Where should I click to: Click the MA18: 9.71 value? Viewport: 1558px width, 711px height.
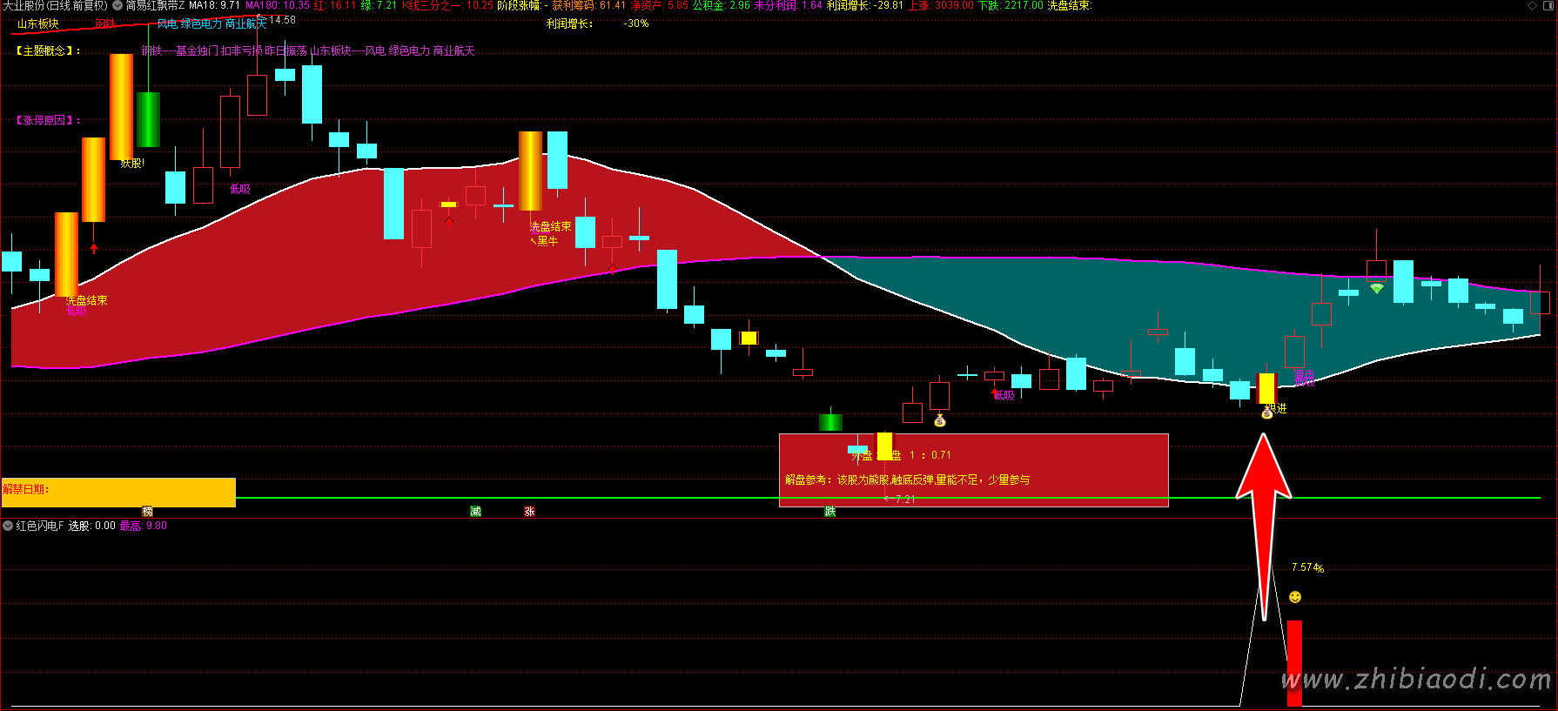pyautogui.click(x=214, y=5)
